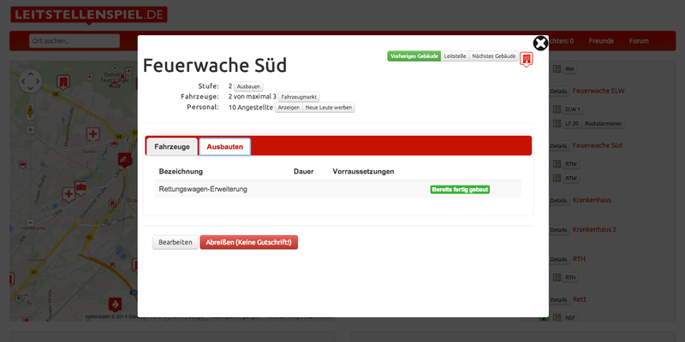685x342 pixels.
Task: Click the red fire station building icon in the dialog header
Action: click(x=527, y=59)
